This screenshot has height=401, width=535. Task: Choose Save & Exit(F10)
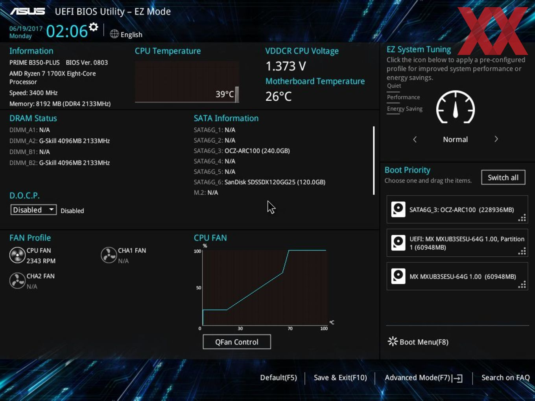[340, 378]
